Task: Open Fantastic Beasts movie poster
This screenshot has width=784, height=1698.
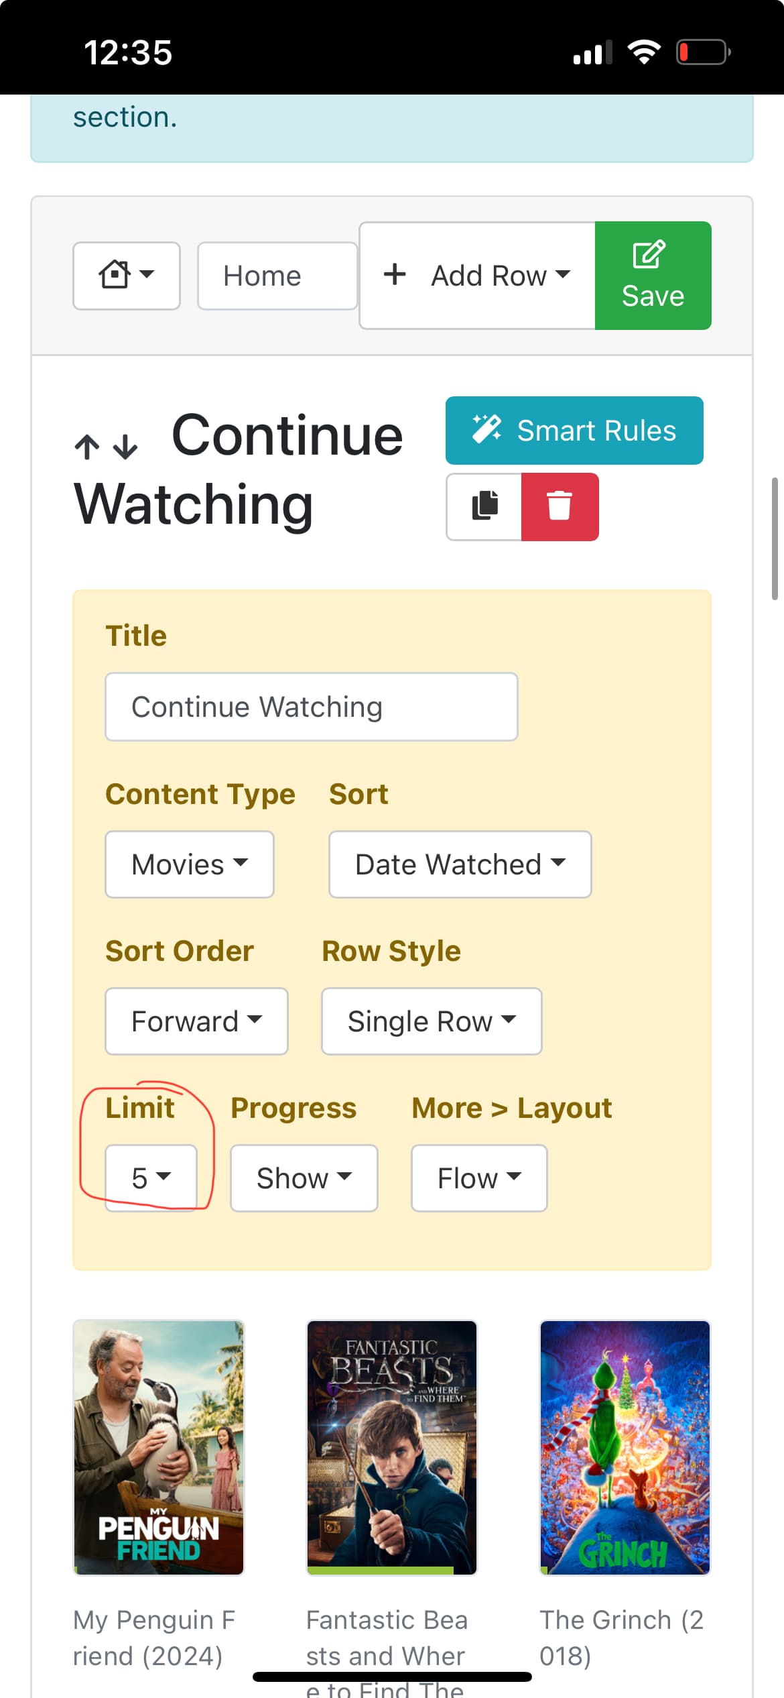Action: 391,1447
